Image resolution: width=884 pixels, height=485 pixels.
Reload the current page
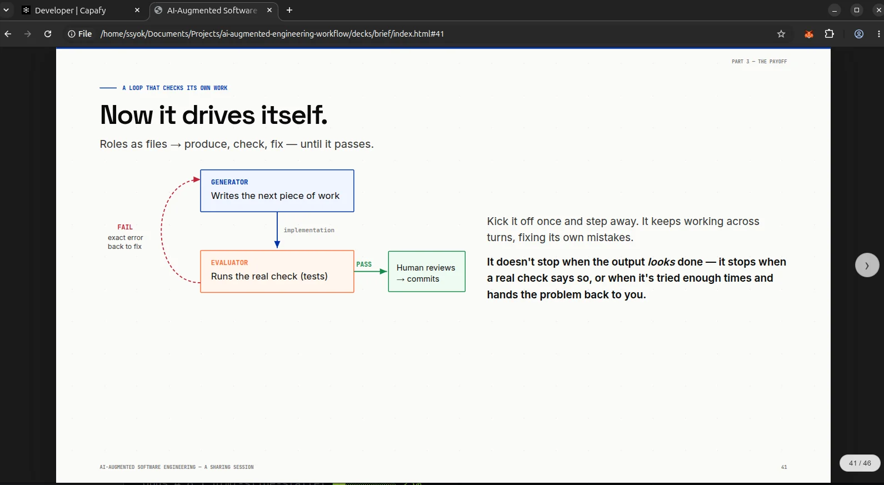pyautogui.click(x=48, y=34)
